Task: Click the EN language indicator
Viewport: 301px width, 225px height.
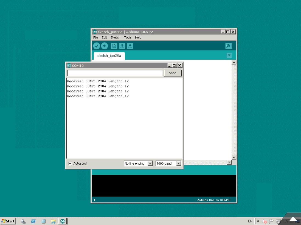Action: click(x=250, y=221)
